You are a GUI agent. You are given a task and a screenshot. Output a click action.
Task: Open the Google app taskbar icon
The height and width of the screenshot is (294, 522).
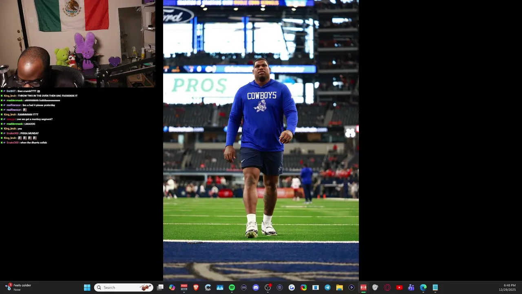[292, 287]
